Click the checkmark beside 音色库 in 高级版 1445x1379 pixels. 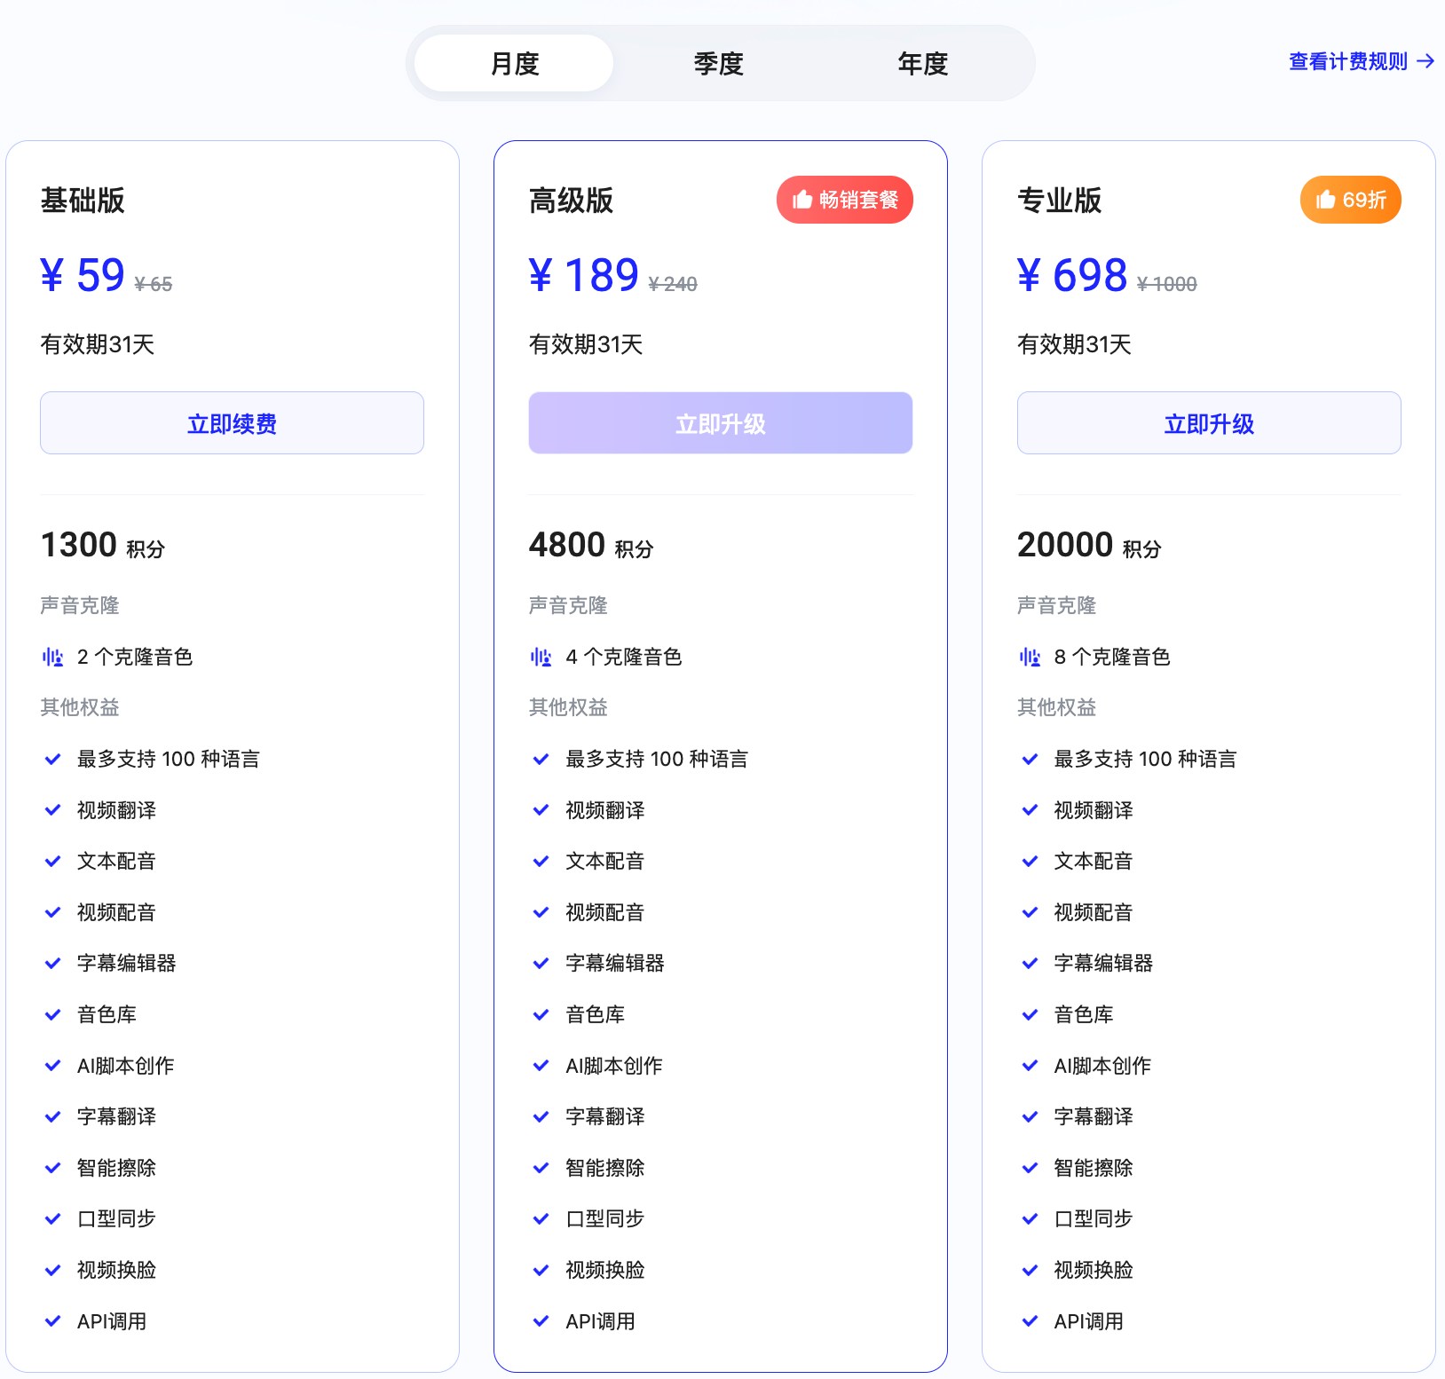(541, 1015)
